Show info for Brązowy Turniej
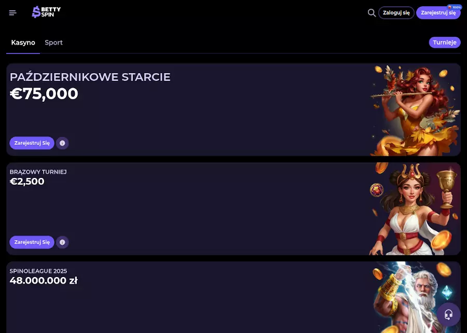 coord(62,242)
